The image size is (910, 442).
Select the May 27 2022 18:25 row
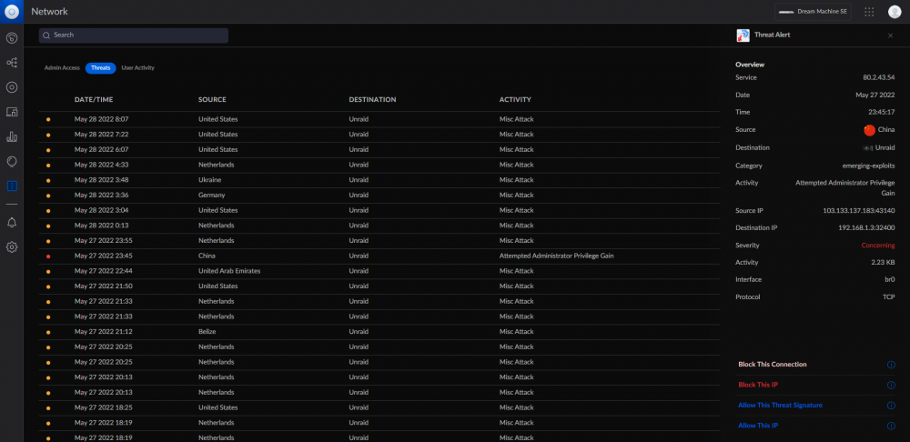pyautogui.click(x=379, y=407)
